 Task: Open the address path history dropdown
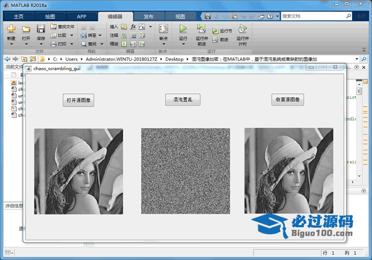pyautogui.click(x=356, y=59)
